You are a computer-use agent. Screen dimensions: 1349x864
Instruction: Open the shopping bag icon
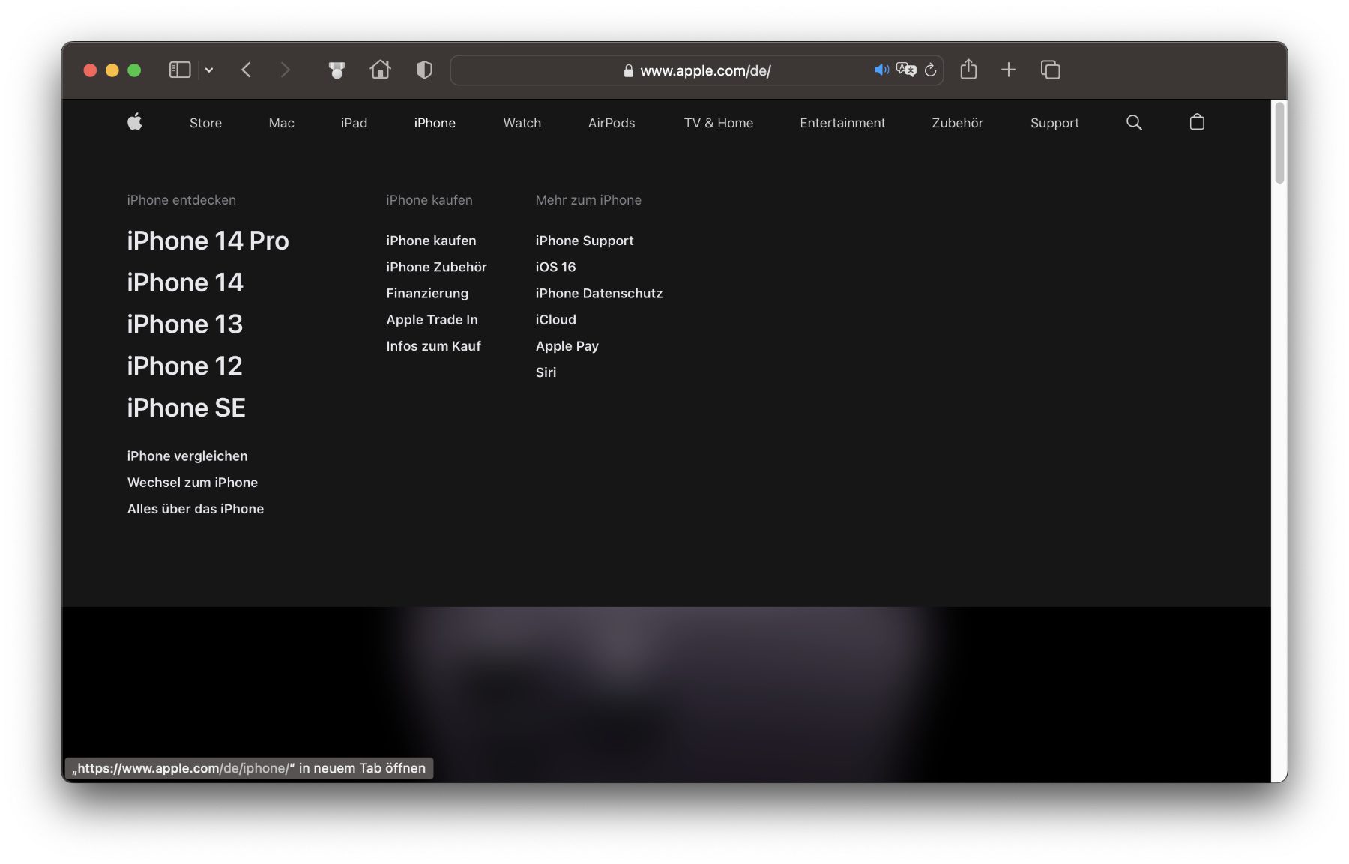pos(1197,121)
